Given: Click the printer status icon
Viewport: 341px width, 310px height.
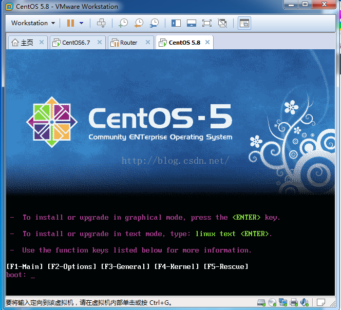Looking at the screenshot, I should point(294,302).
